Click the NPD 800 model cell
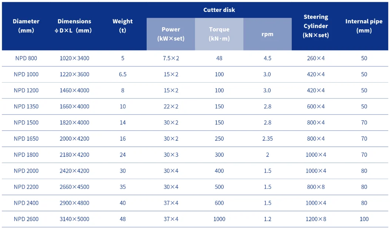This screenshot has height=230, width=390. click(x=26, y=58)
